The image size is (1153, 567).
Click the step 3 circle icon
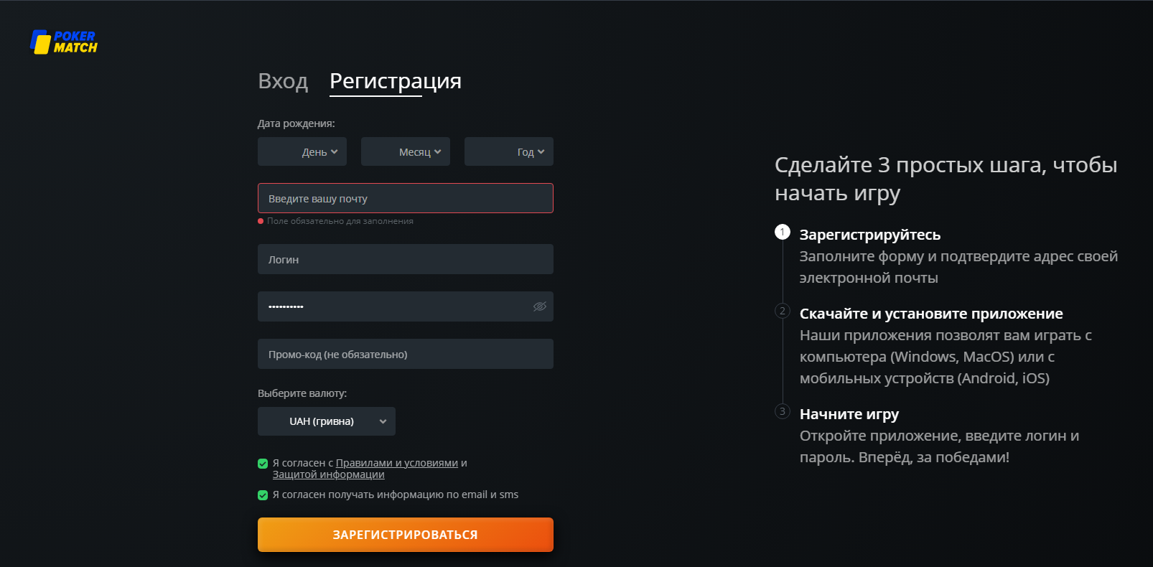point(783,411)
